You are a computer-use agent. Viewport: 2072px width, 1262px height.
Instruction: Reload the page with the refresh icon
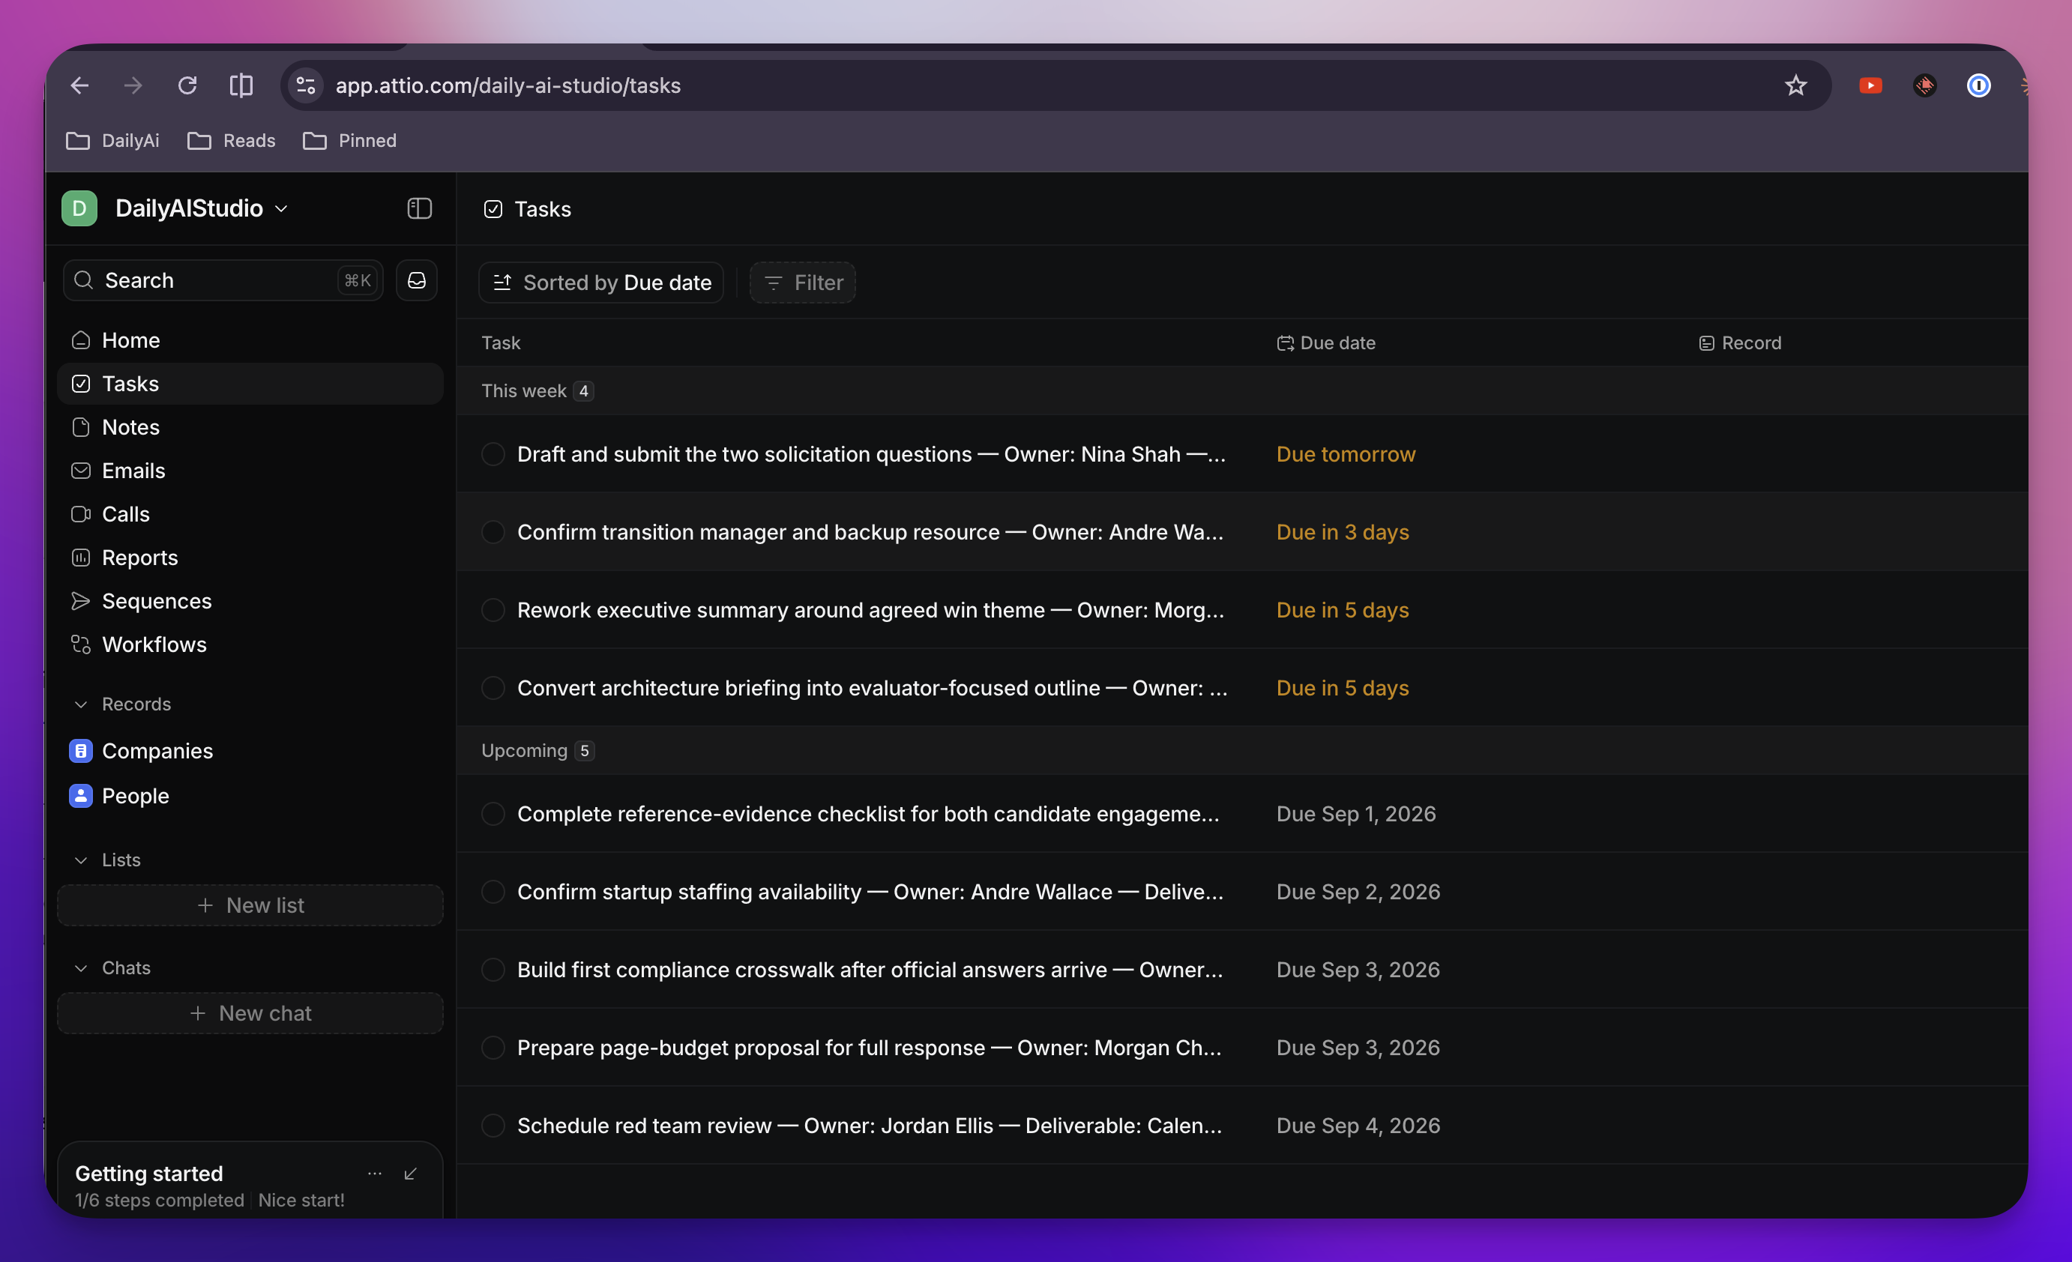click(x=187, y=85)
